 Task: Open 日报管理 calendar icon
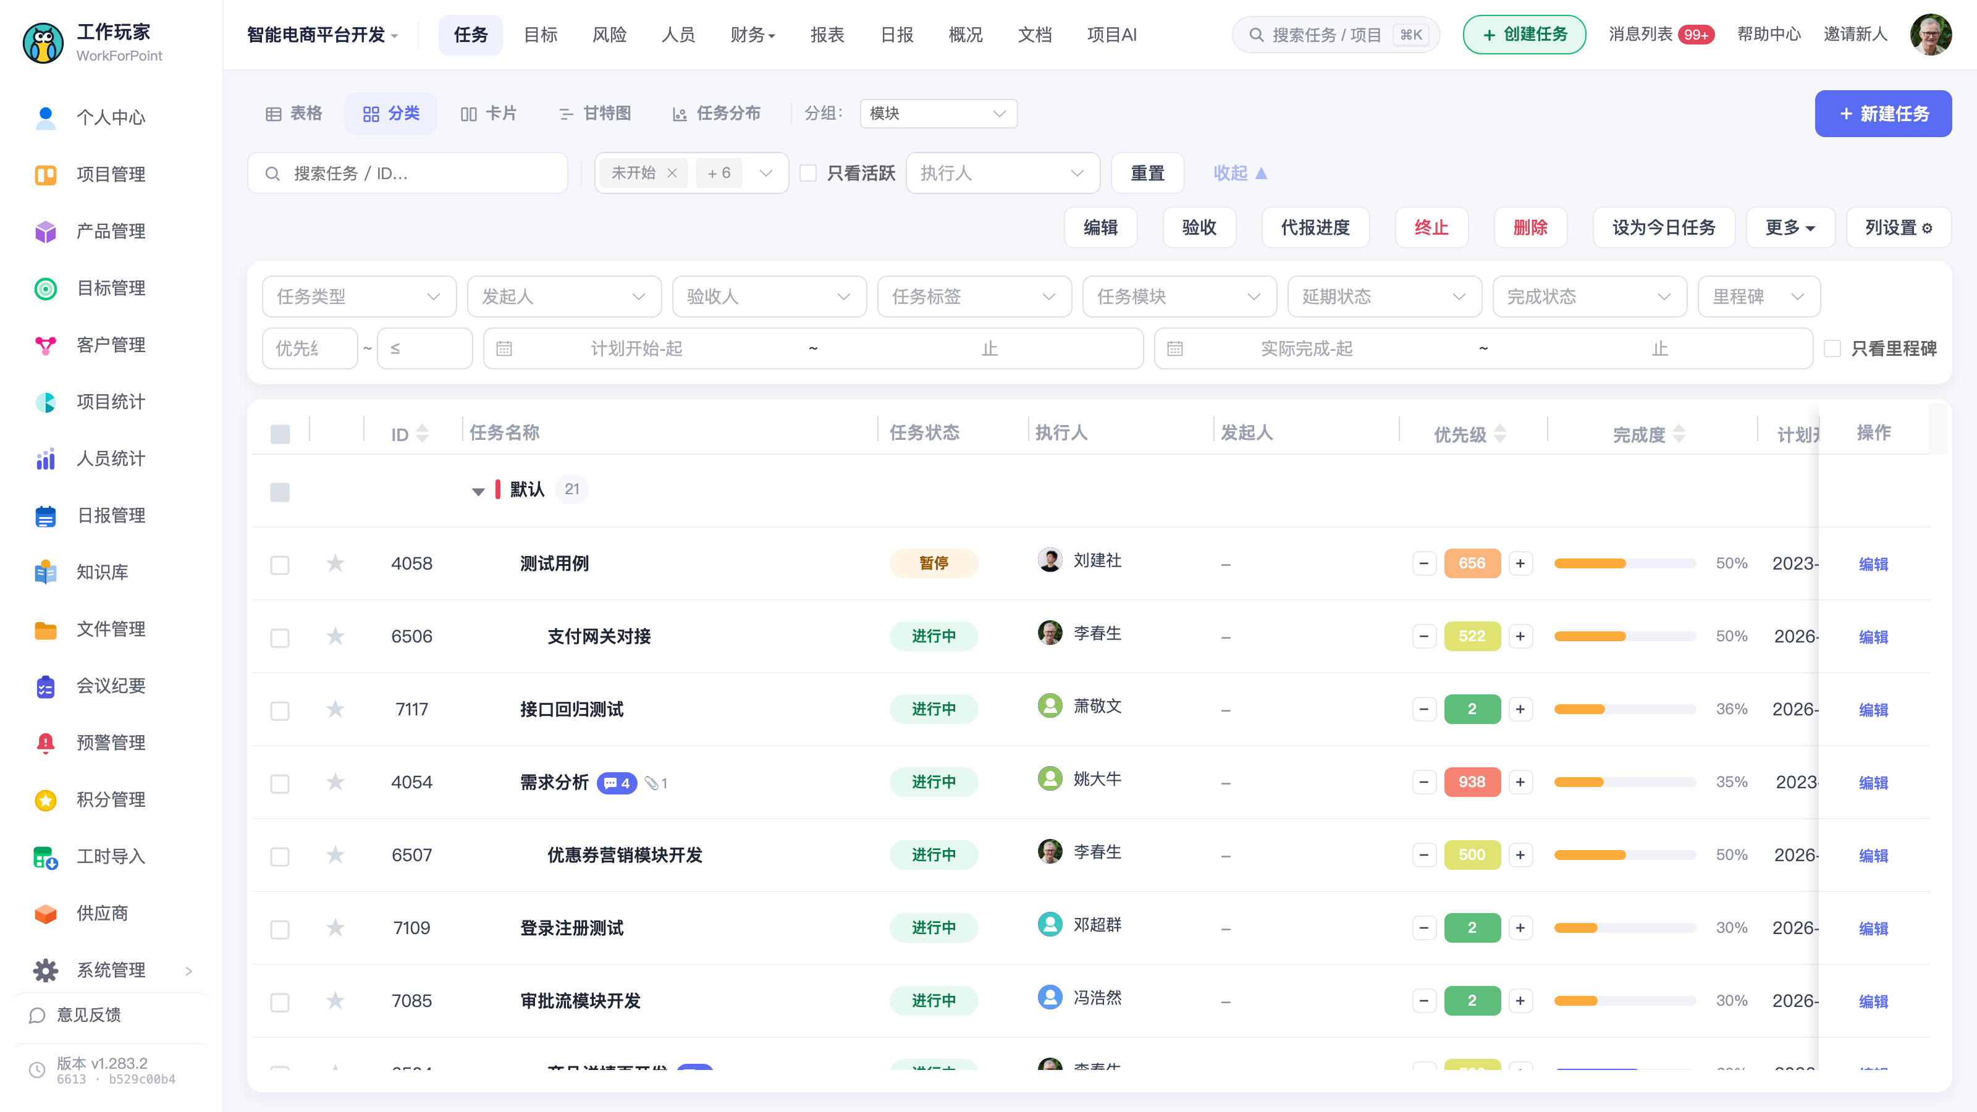point(45,515)
